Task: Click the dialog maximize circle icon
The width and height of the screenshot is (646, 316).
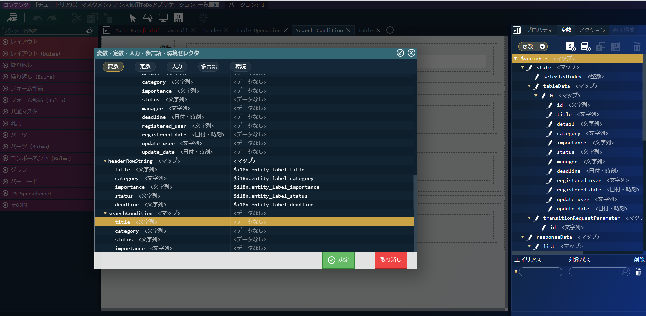Action: (x=400, y=53)
